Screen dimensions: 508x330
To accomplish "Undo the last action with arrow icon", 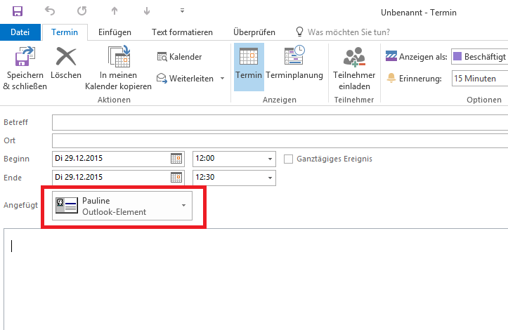I will (50, 11).
